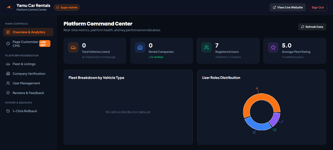Click the refresh arrows icon in Refresh Data
The width and height of the screenshot is (333, 150).
pos(303,27)
